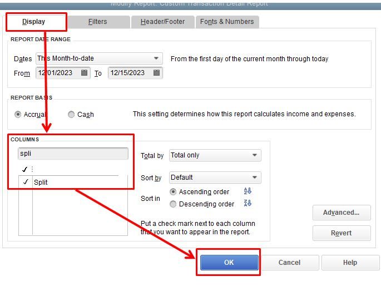Choose Ascending order sorting
Viewport: 381px width, 286px height.
point(173,192)
